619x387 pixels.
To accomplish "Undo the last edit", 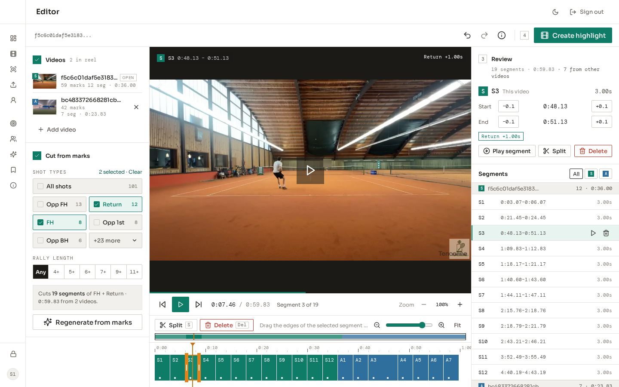I will (467, 35).
